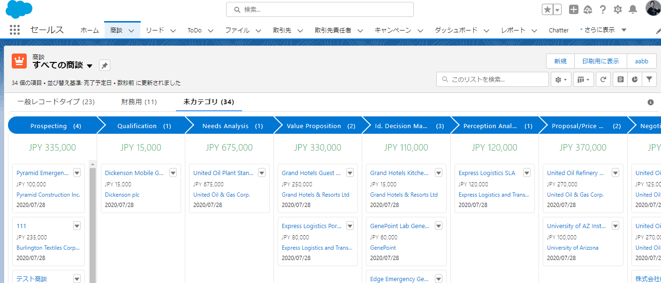The height and width of the screenshot is (283, 661).
Task: Open the キャンペーン tab
Action: tap(393, 30)
